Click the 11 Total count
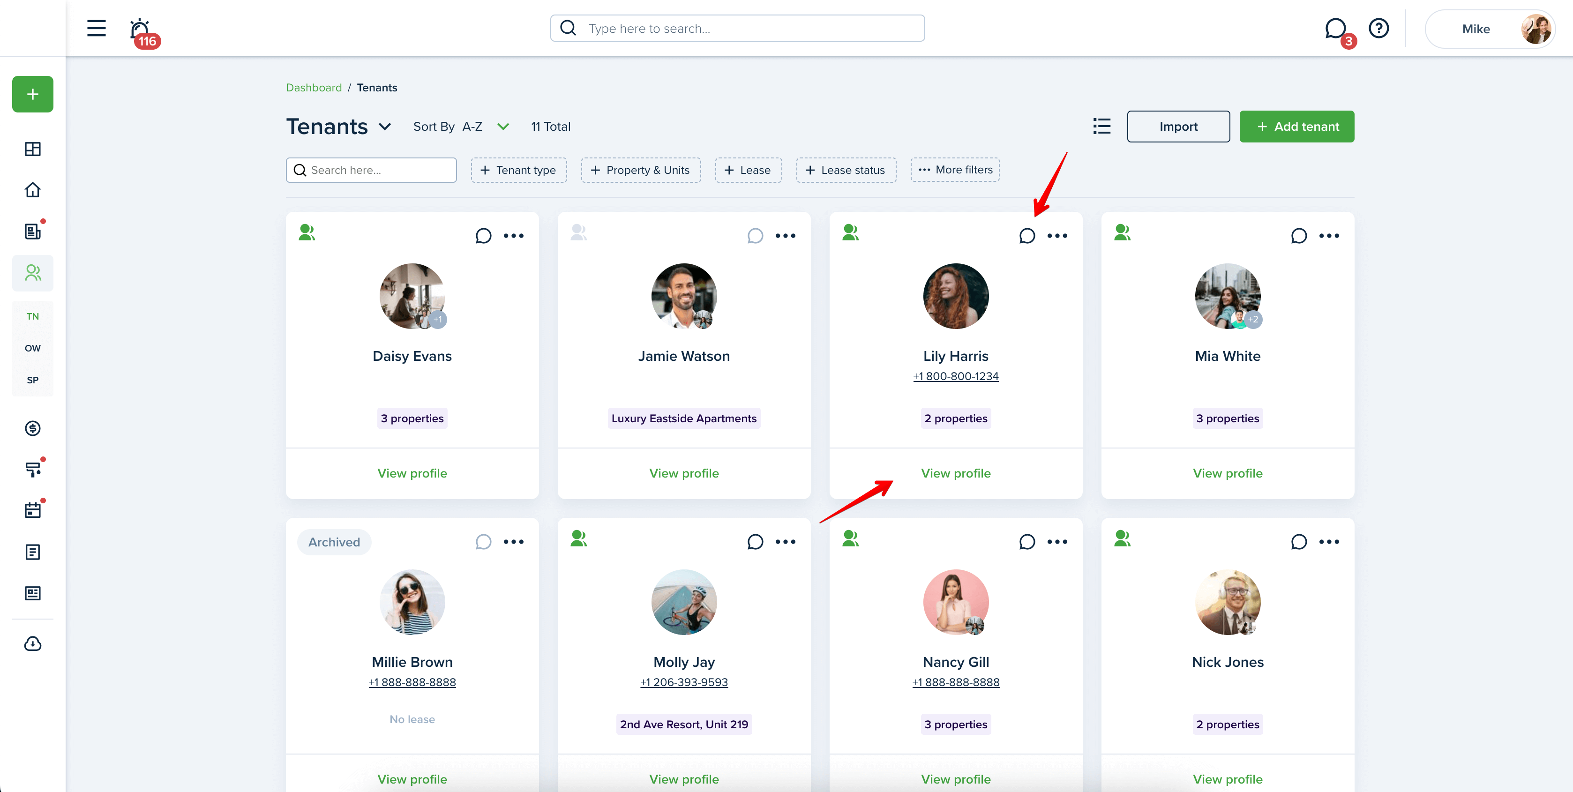This screenshot has height=792, width=1573. tap(550, 127)
